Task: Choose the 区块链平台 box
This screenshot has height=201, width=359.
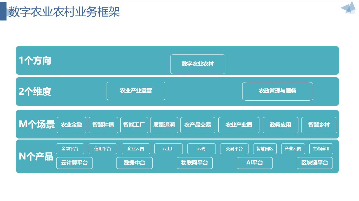Action: 315,163
